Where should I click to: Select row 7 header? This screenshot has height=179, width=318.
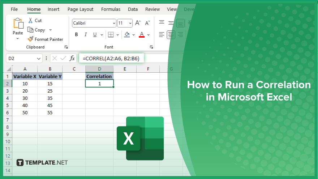(8, 120)
